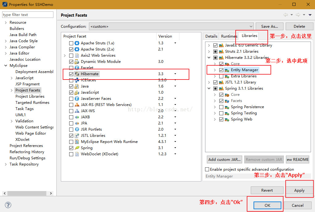Screen dimensions: 315x212
Task: Click the JavaEE 6.0 Generic Library icon
Action: click(221, 45)
